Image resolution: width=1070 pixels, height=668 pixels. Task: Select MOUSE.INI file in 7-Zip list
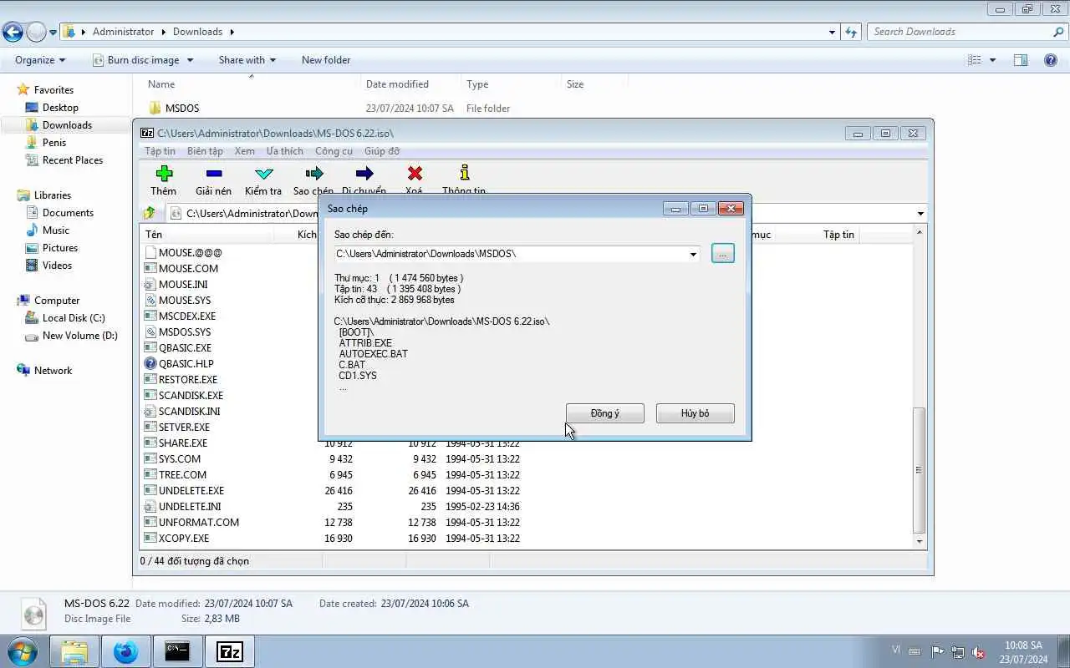(x=183, y=284)
